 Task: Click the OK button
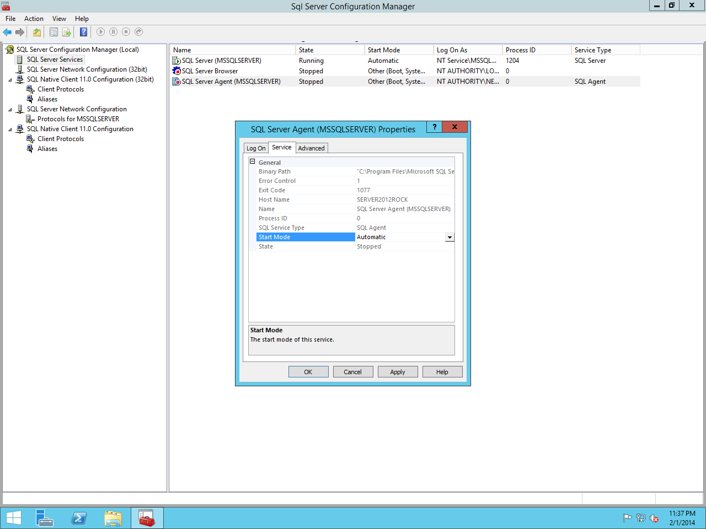pyautogui.click(x=308, y=372)
